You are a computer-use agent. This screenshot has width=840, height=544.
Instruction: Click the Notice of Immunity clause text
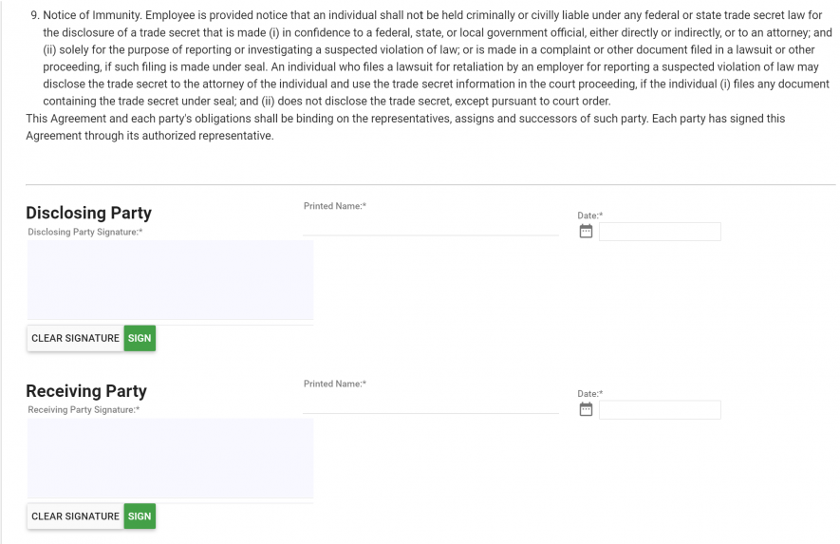coord(431,58)
